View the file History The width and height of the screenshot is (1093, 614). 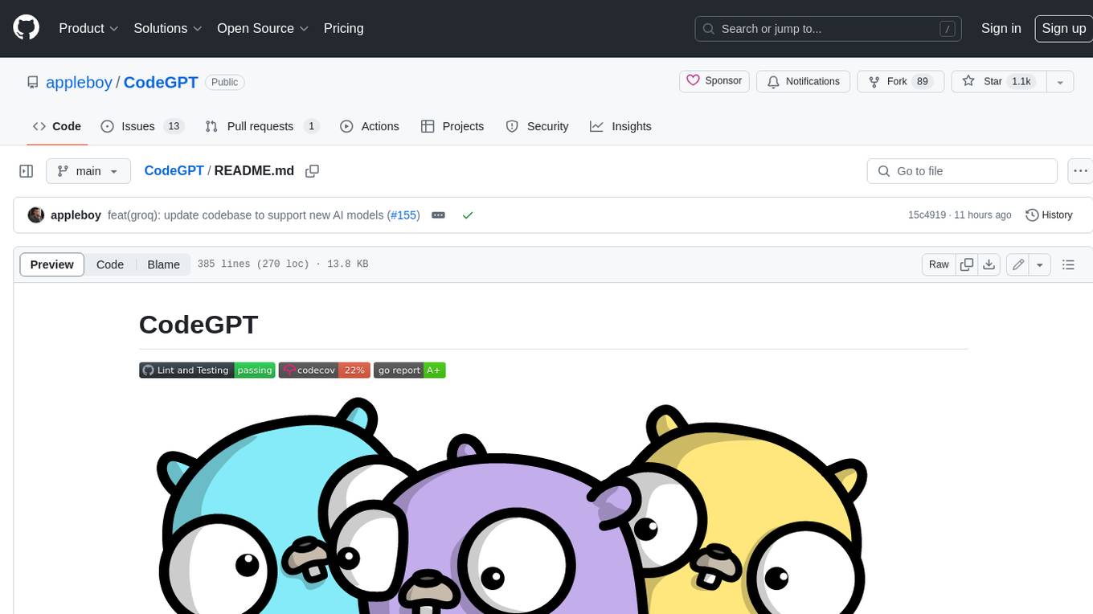click(1050, 215)
